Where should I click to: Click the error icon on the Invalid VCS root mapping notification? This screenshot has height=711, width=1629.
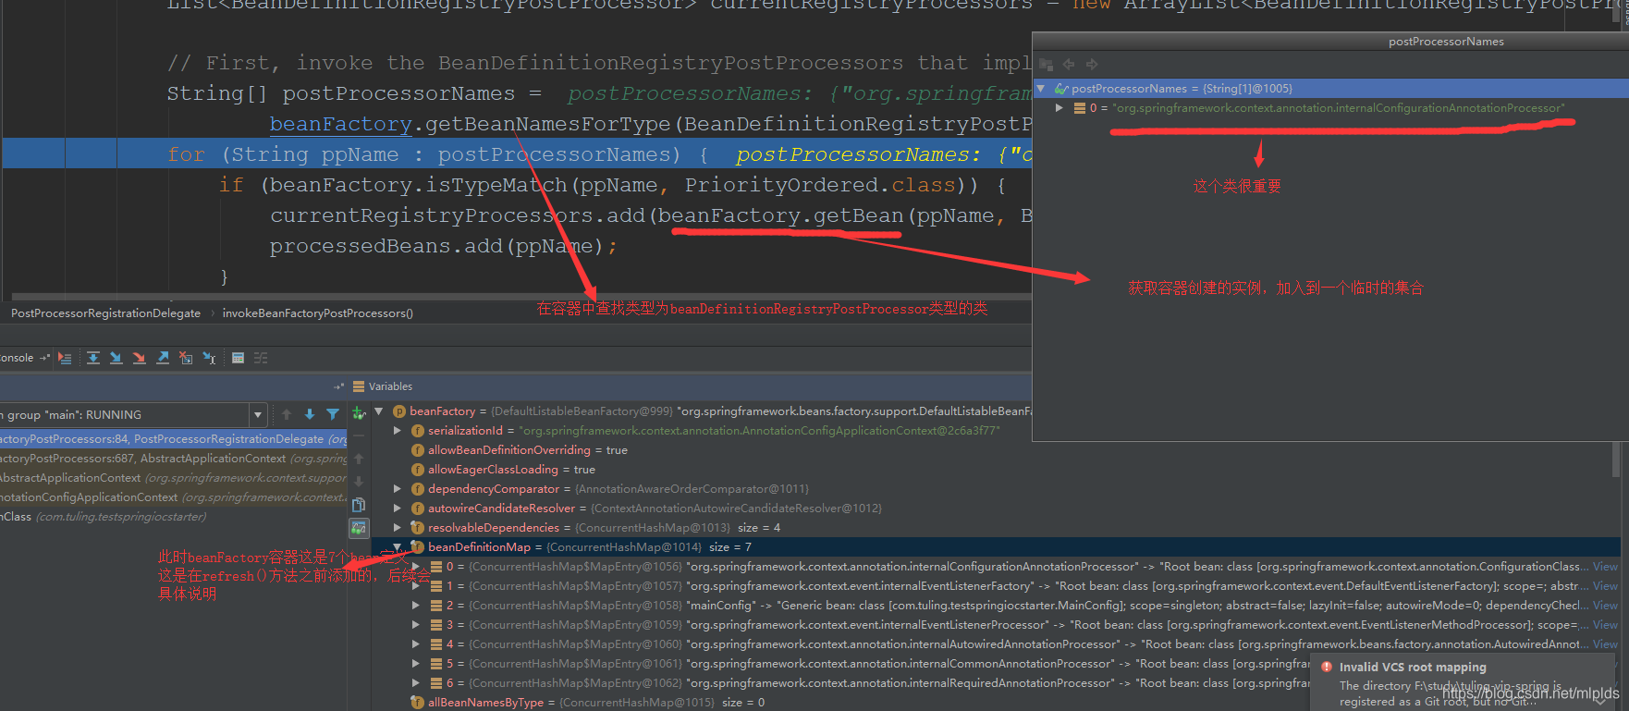pos(1327,667)
